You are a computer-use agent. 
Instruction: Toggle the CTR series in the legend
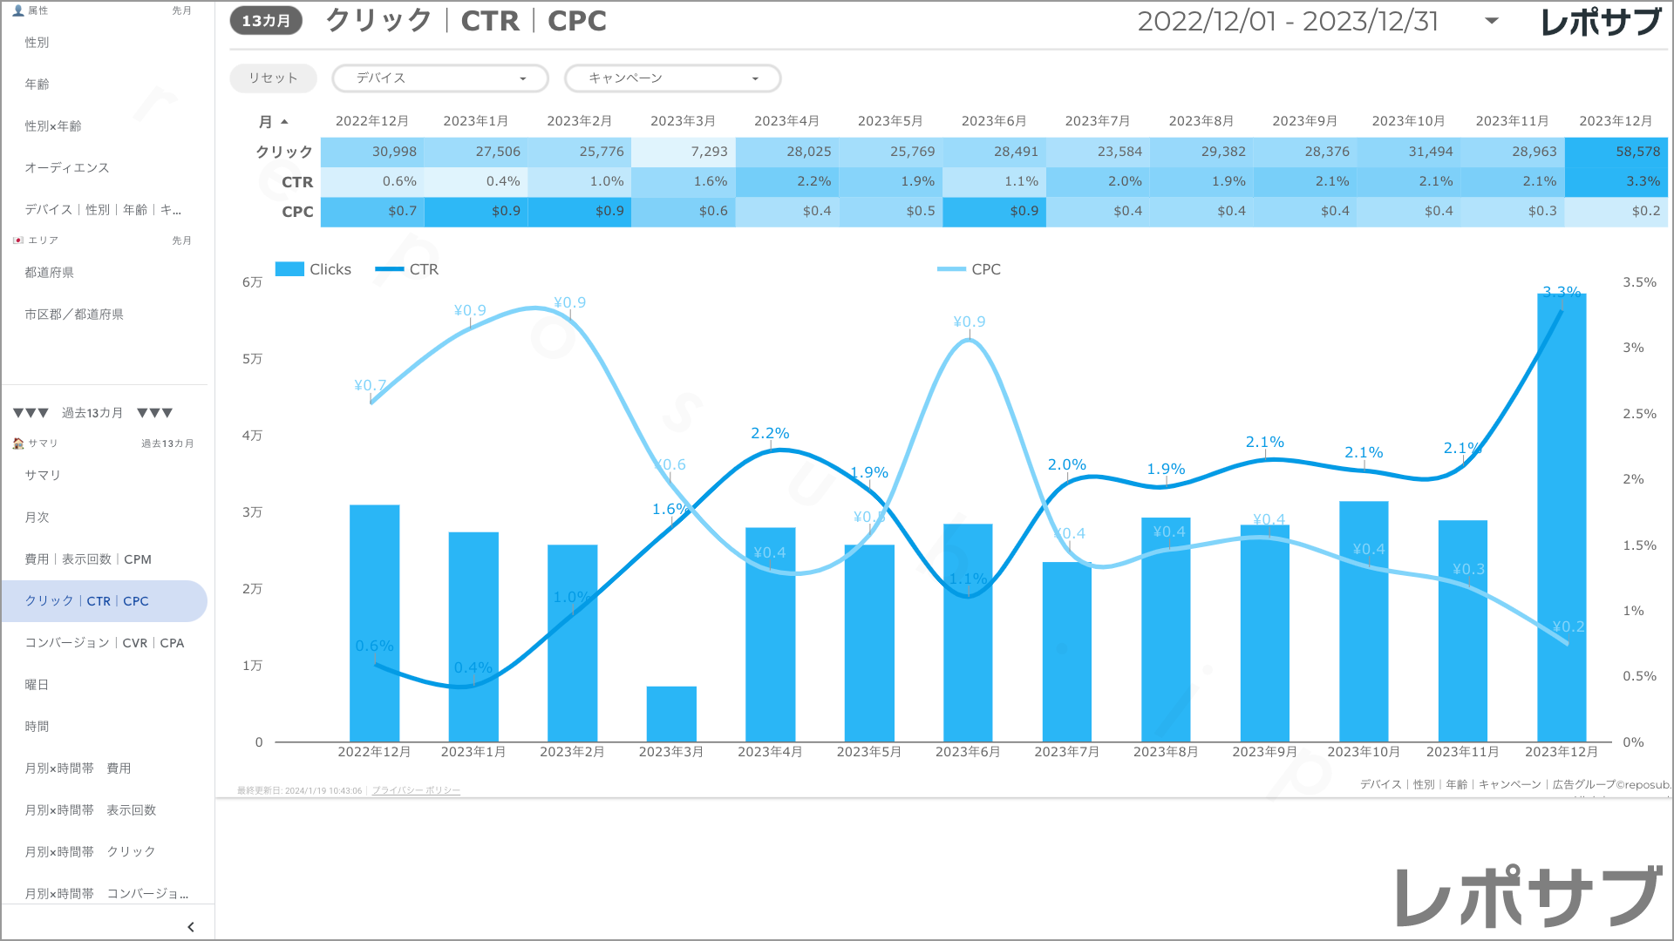(424, 269)
